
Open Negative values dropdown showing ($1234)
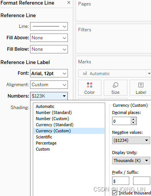131,140
